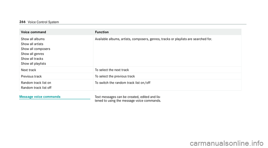This screenshot has width=268, height=148.
Task: Click the carmanualsonline.info watermark
Action: click(227, 143)
